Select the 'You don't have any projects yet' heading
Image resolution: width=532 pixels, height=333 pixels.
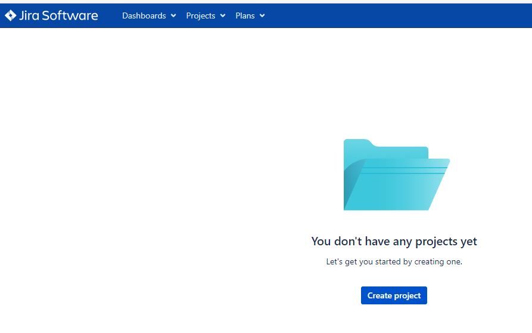[394, 241]
